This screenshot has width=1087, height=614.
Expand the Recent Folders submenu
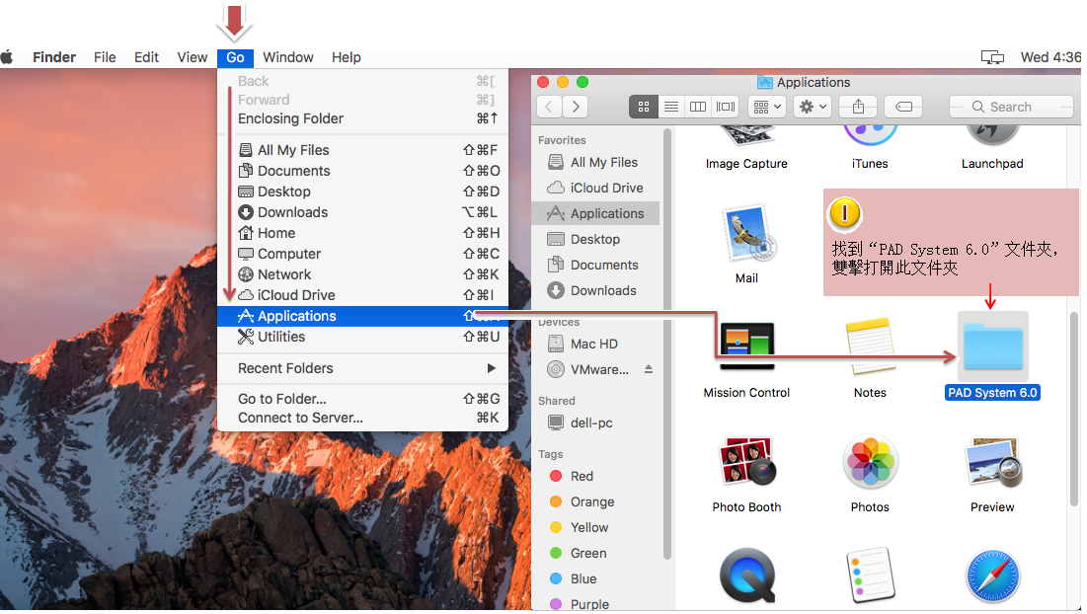click(362, 368)
